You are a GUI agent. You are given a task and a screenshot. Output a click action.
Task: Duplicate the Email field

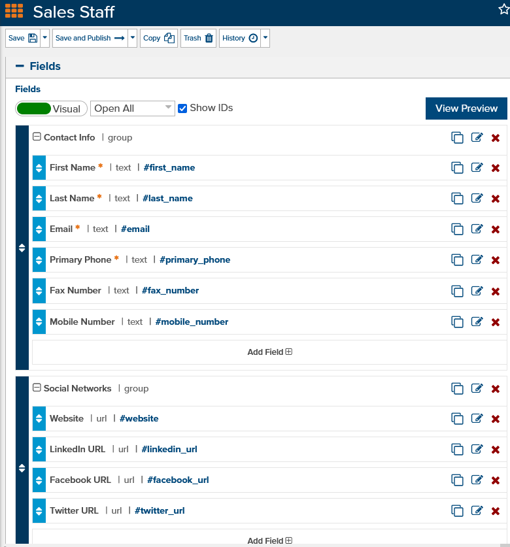coord(457,229)
